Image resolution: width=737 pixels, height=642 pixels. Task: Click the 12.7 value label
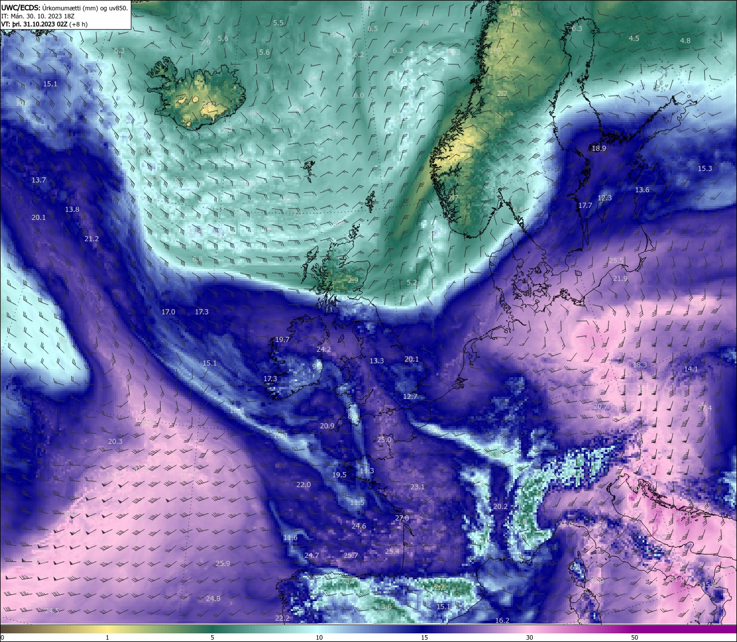click(410, 396)
